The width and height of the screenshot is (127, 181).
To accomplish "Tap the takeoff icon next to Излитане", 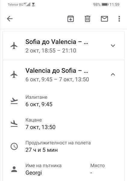I will pos(14,101).
